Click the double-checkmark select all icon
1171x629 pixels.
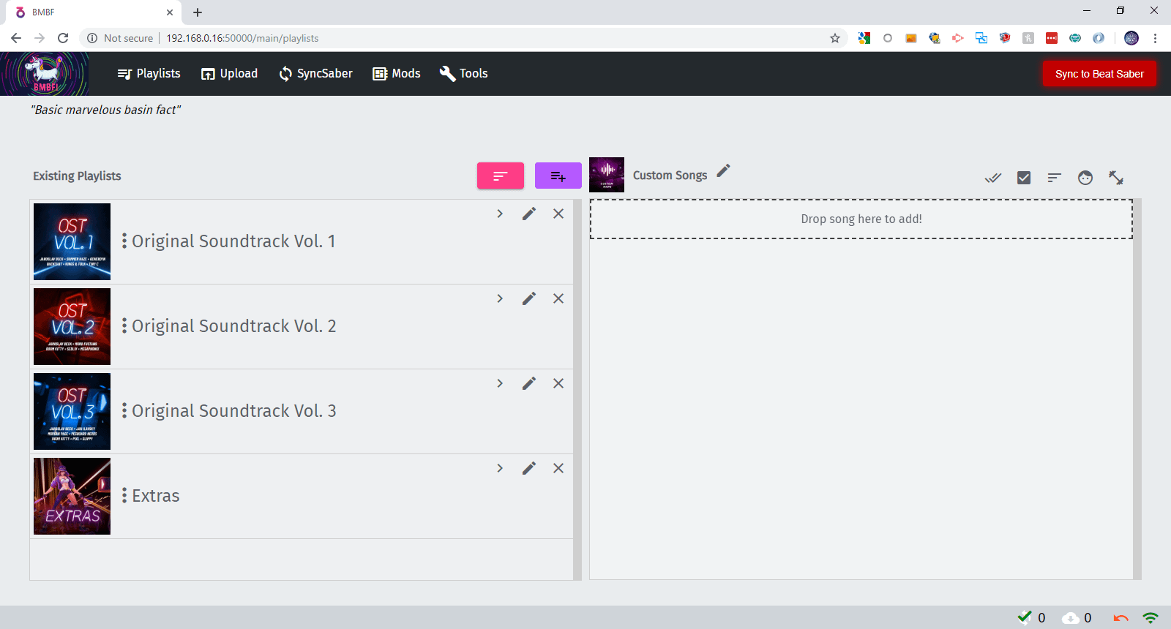992,178
